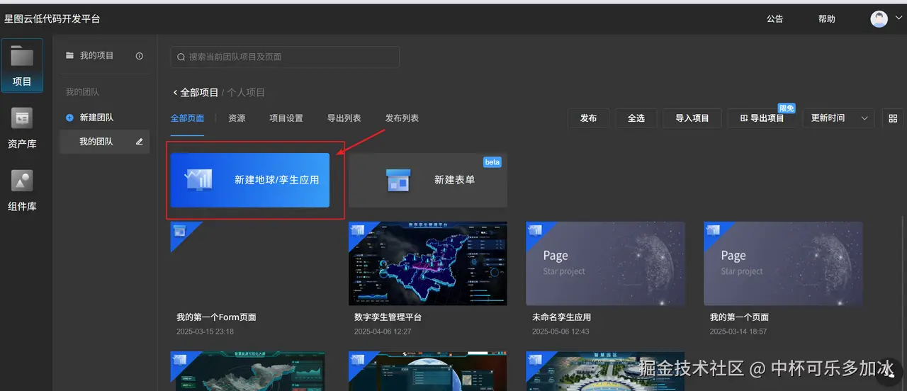This screenshot has width=907, height=391.
Task: Switch to the 导出列表 tab
Action: pyautogui.click(x=344, y=118)
